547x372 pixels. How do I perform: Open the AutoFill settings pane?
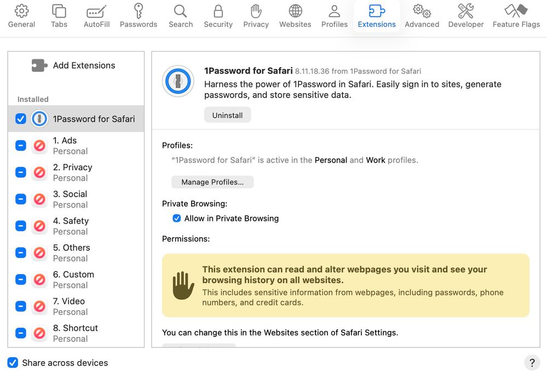coord(96,11)
